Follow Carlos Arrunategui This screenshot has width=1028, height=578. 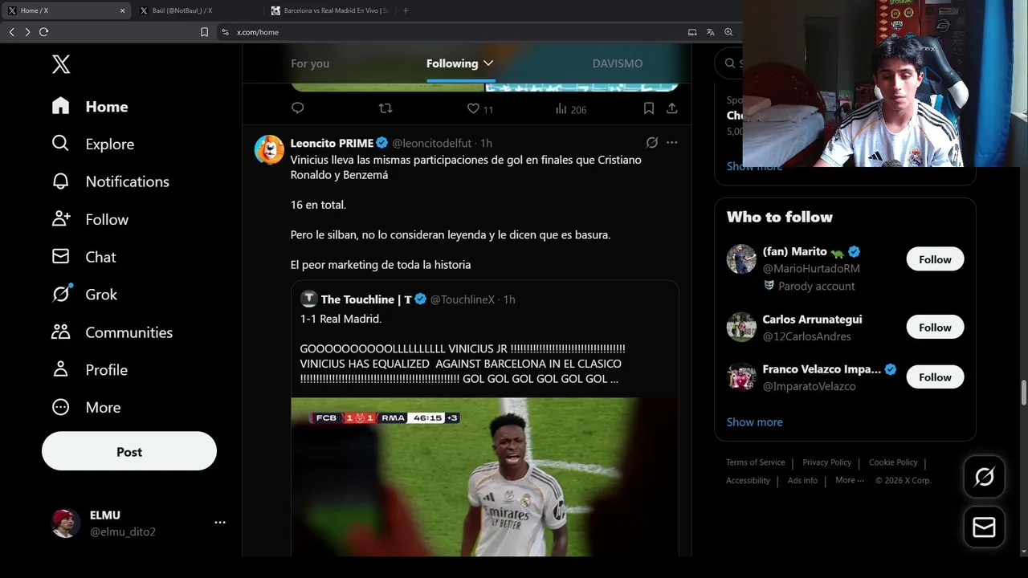coord(935,328)
